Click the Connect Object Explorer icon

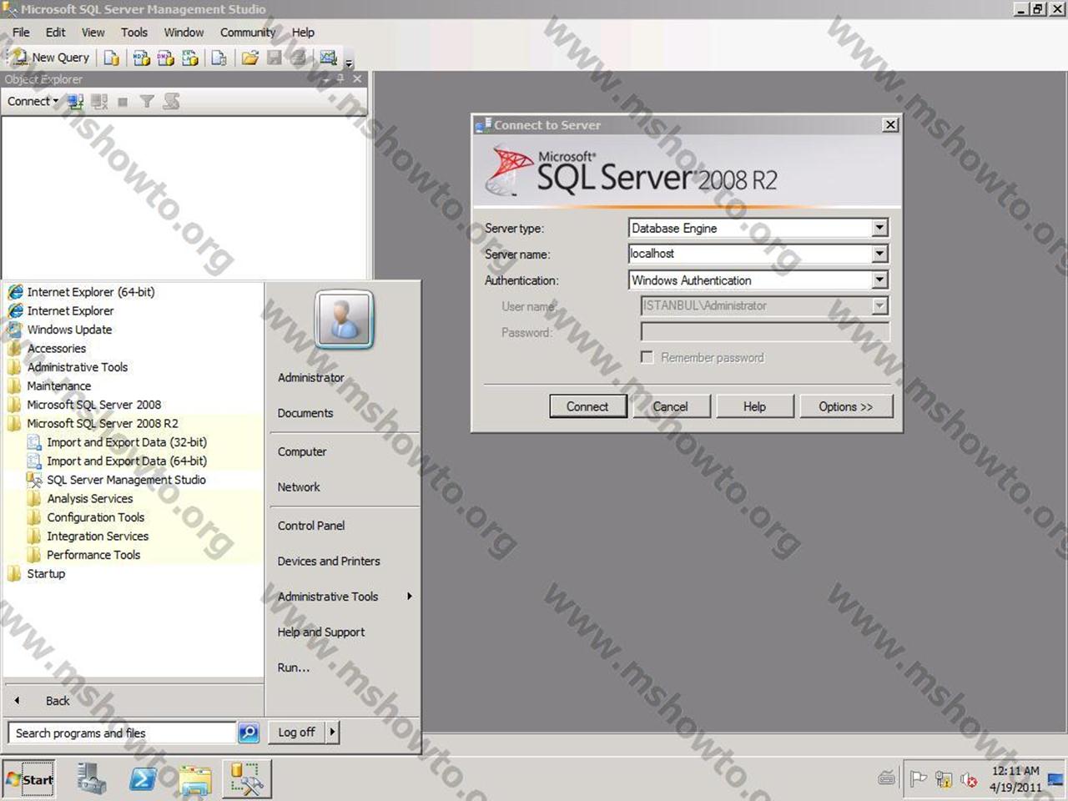click(75, 102)
